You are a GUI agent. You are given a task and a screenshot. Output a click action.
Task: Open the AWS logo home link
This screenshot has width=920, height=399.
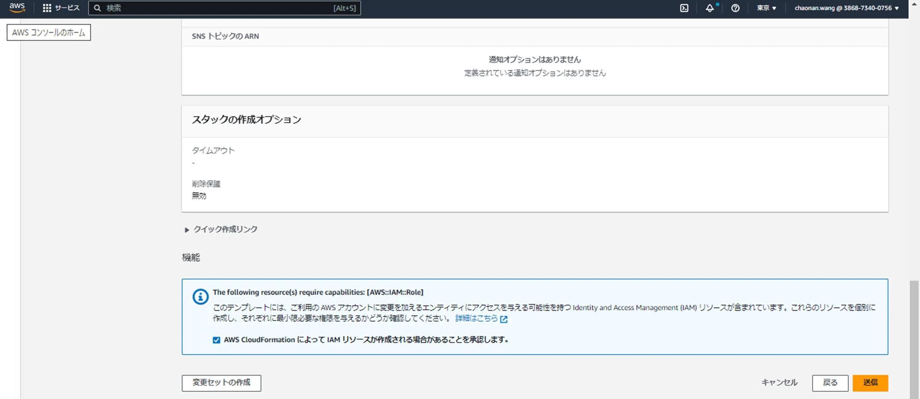tap(17, 8)
